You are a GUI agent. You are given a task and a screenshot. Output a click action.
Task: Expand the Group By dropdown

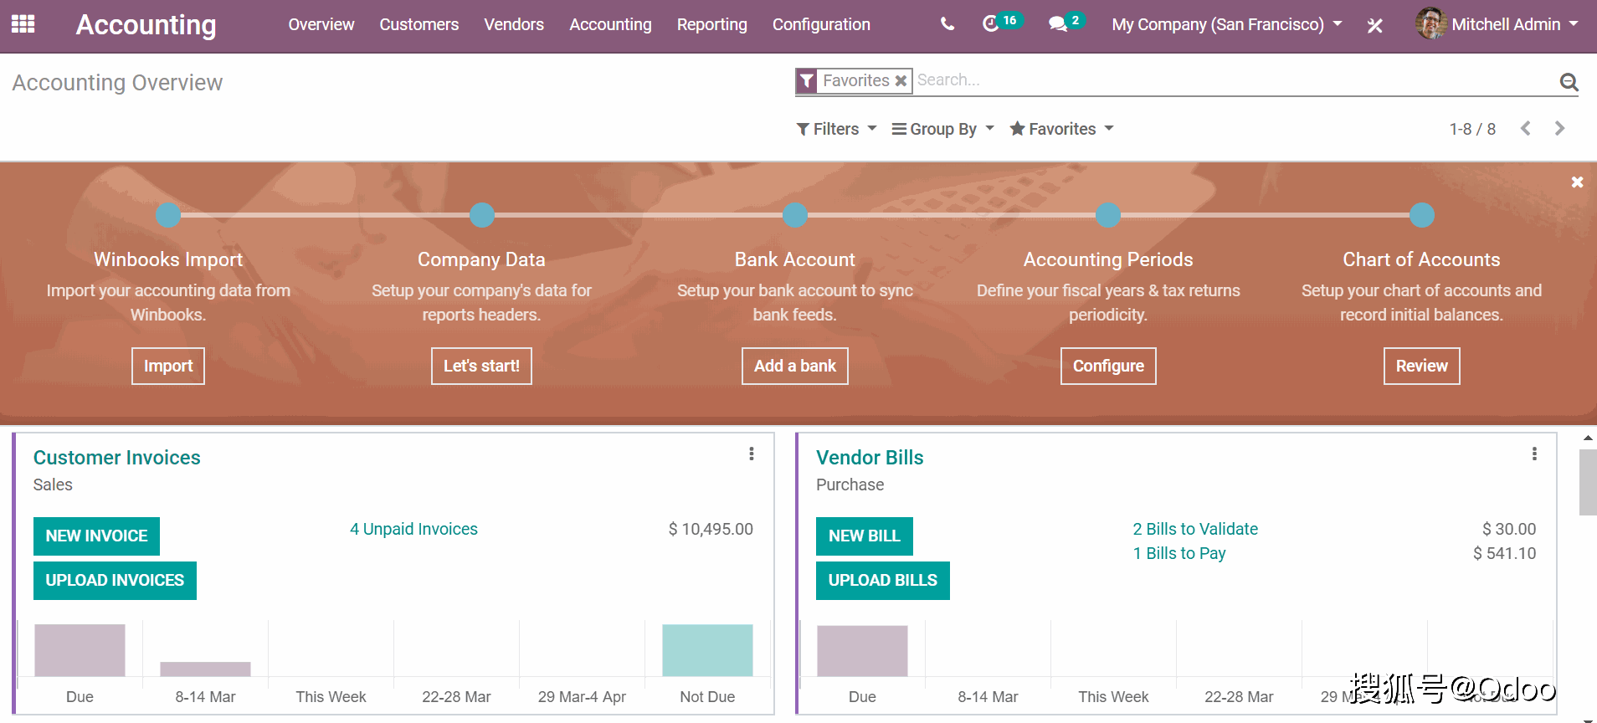(942, 129)
